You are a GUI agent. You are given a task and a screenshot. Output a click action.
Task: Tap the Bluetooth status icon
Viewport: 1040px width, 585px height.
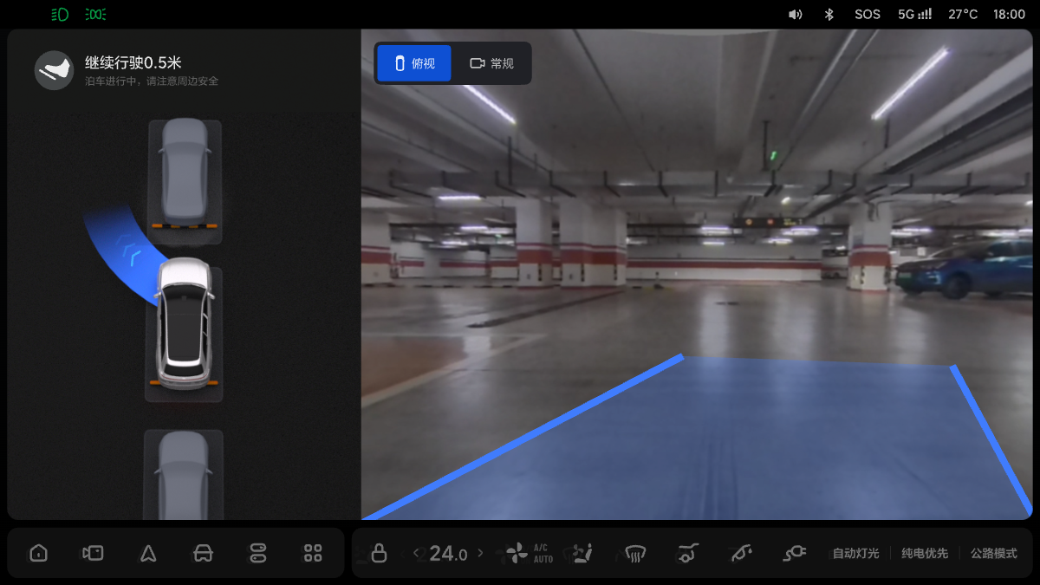(829, 14)
